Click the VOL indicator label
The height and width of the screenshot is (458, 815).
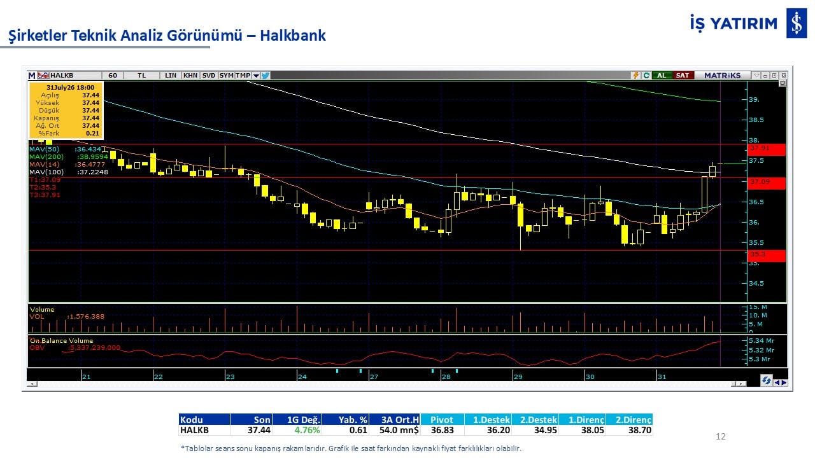point(36,316)
